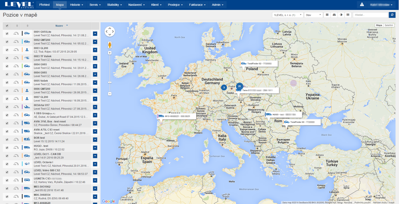Image resolution: width=399 pixels, height=204 pixels.
Task: Select the Mapa map type button
Action: (379, 25)
